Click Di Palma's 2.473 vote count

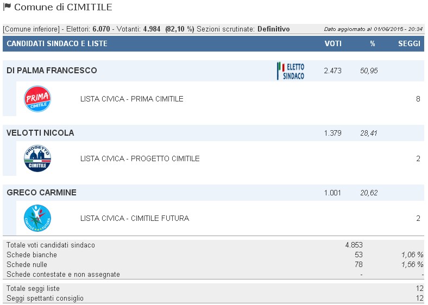tap(332, 71)
